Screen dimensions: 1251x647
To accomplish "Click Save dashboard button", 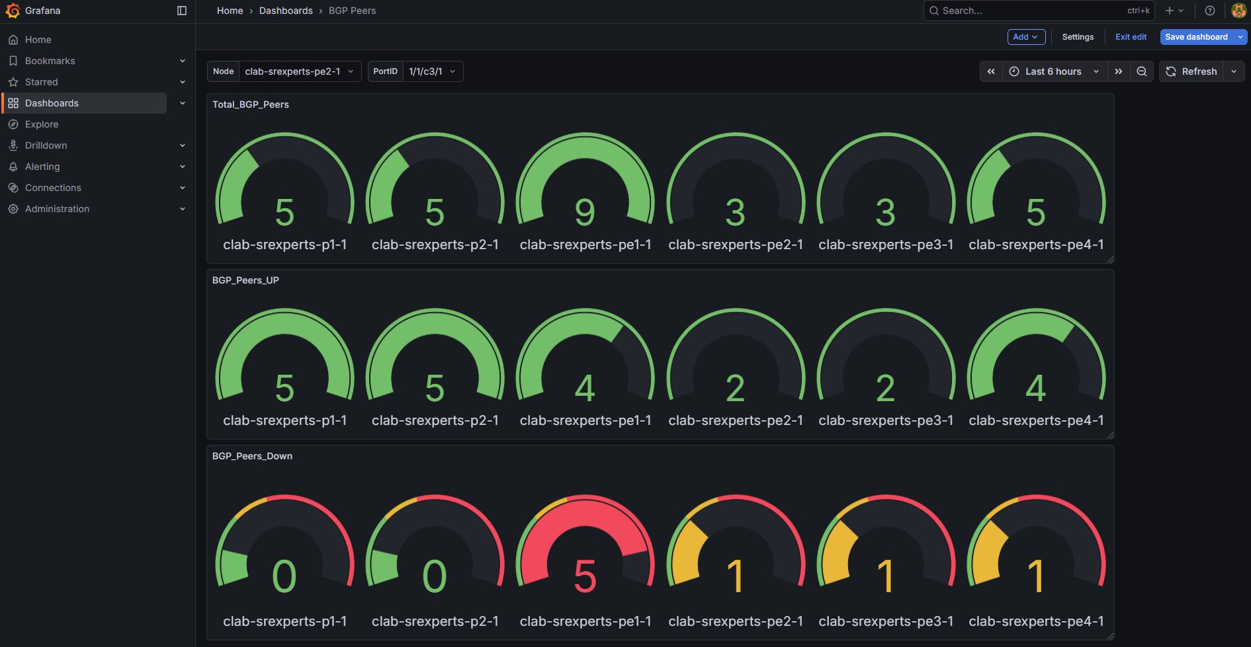I will [1196, 37].
